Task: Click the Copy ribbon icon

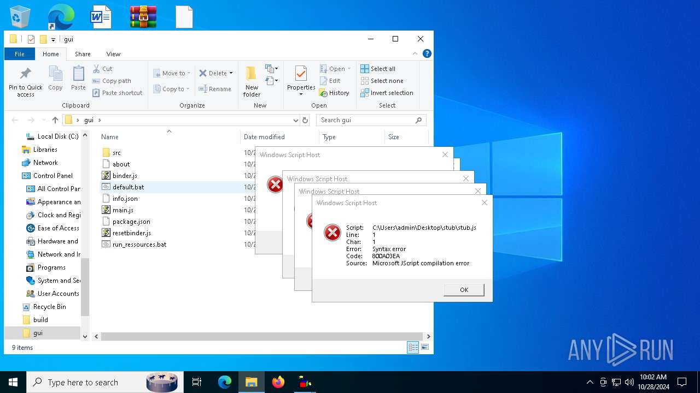Action: coord(55,78)
